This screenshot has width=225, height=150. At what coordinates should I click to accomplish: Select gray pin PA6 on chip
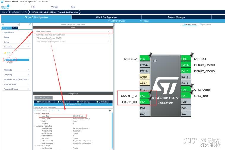(x=186, y=102)
